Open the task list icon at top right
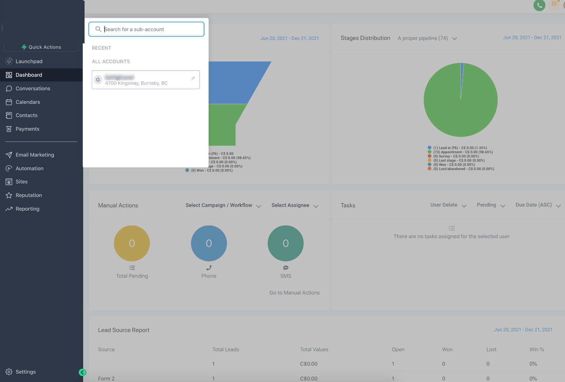Viewport: 565px width, 382px height. [555, 4]
